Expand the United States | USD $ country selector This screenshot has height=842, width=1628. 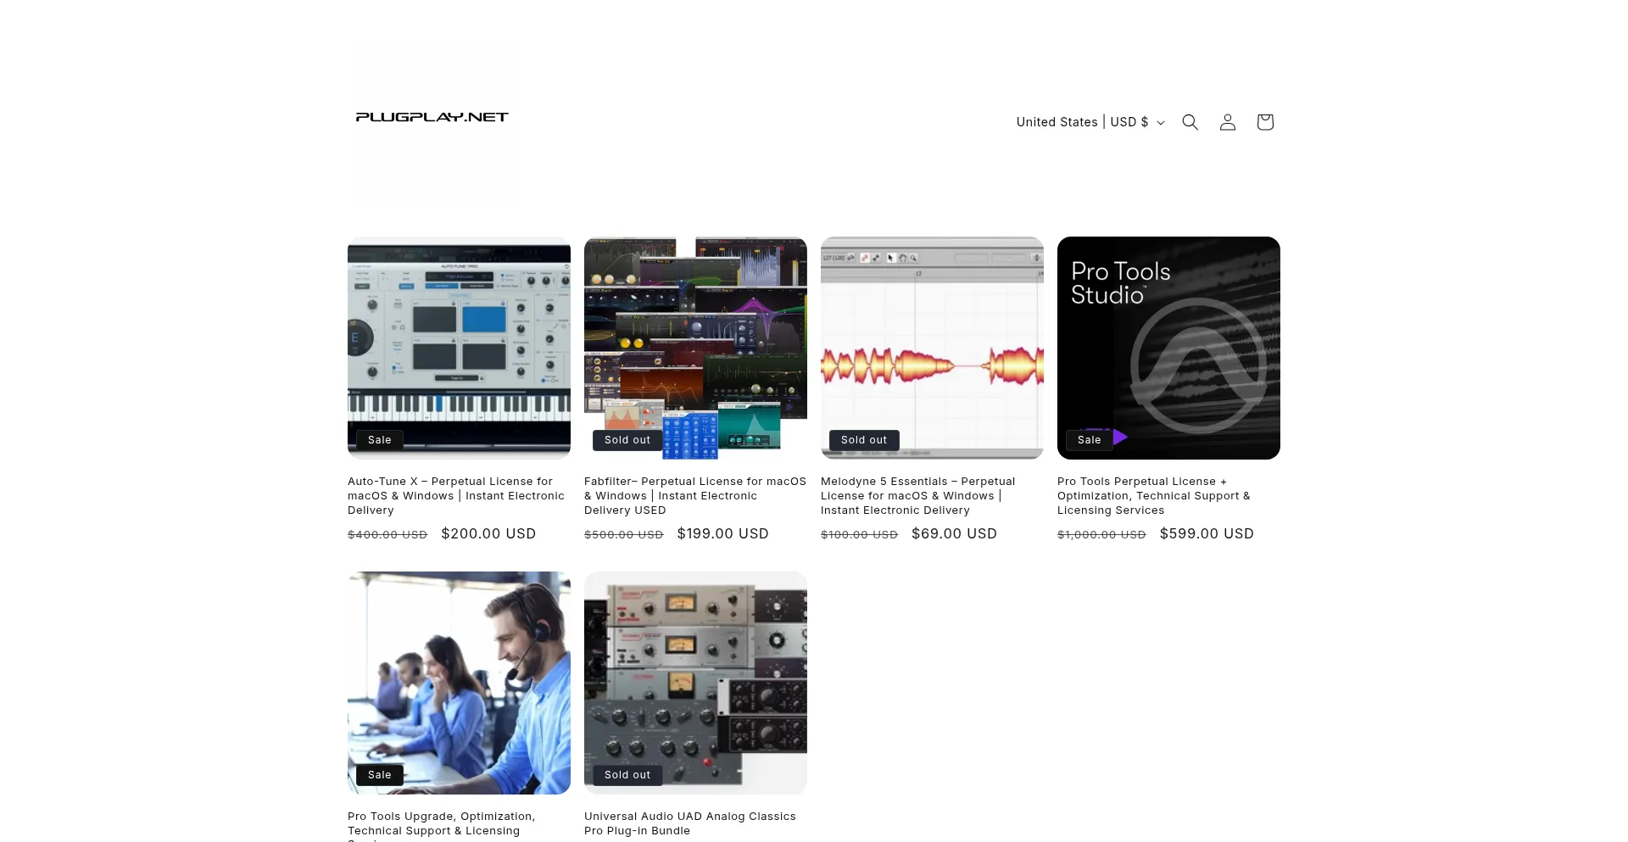click(x=1090, y=122)
